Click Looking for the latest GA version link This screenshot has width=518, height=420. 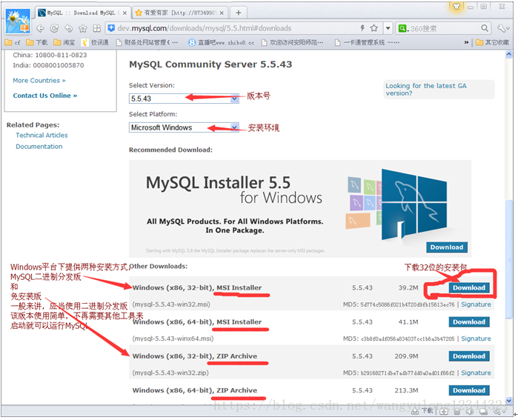pos(426,89)
